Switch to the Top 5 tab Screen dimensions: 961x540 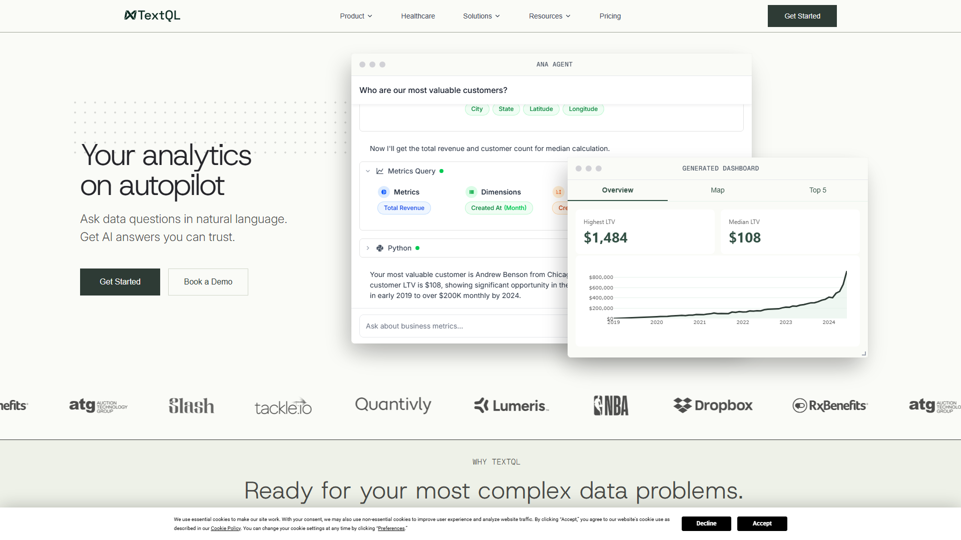(x=817, y=190)
